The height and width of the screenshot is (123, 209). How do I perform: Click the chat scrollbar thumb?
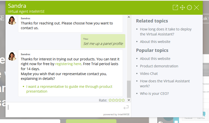coord(129,89)
